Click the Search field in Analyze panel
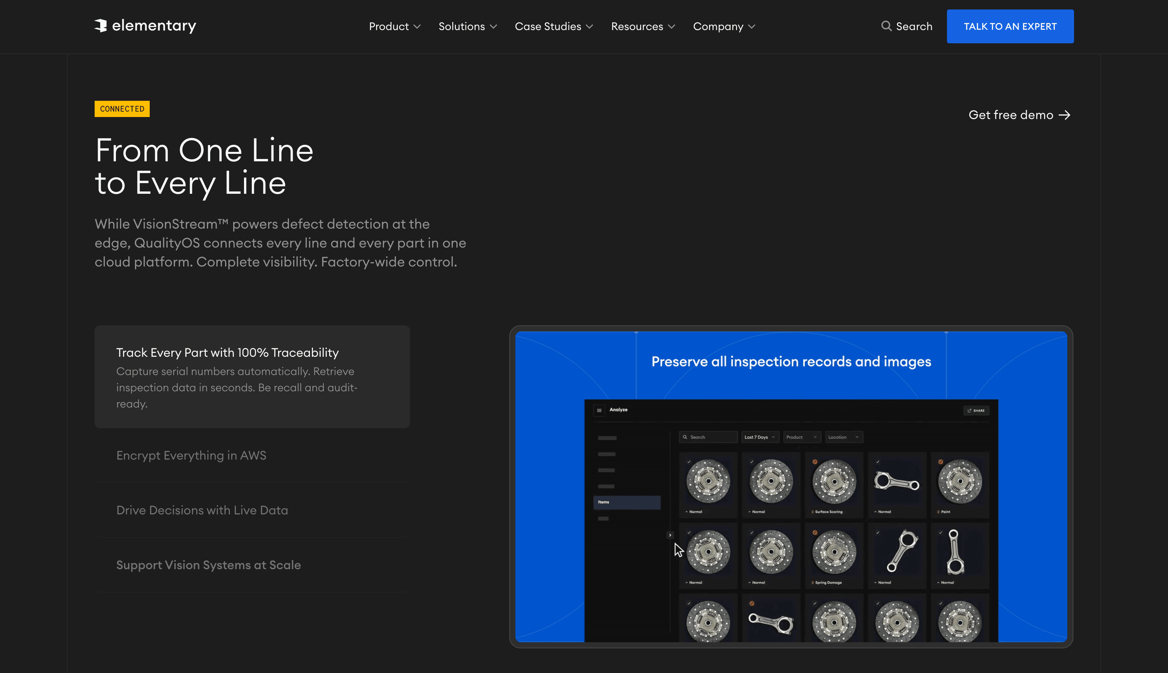The image size is (1168, 673). point(708,437)
